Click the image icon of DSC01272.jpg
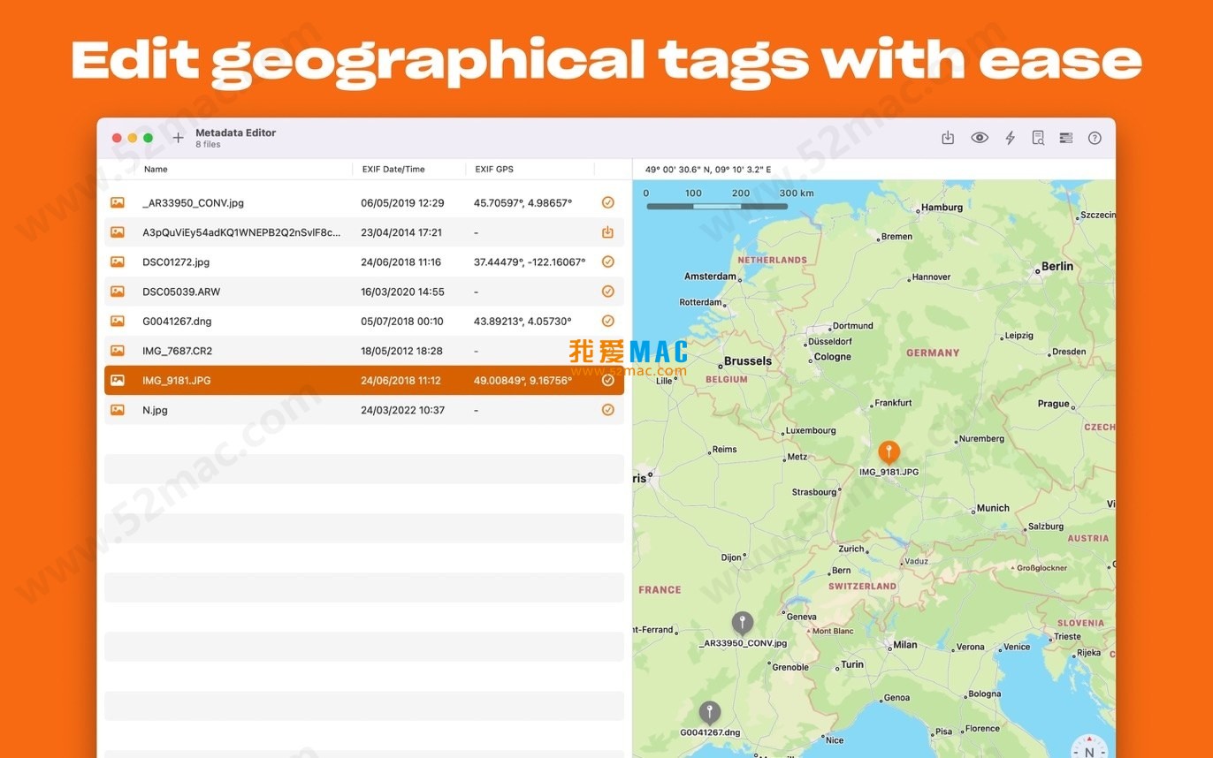 point(117,262)
